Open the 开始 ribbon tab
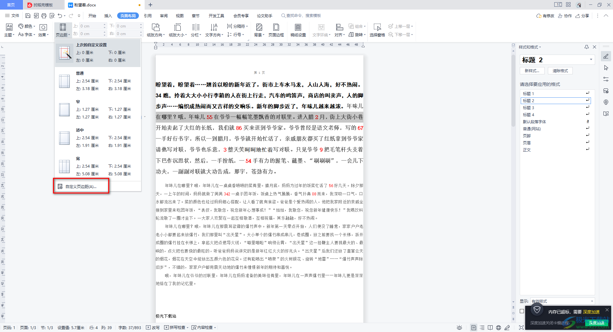 pyautogui.click(x=92, y=16)
